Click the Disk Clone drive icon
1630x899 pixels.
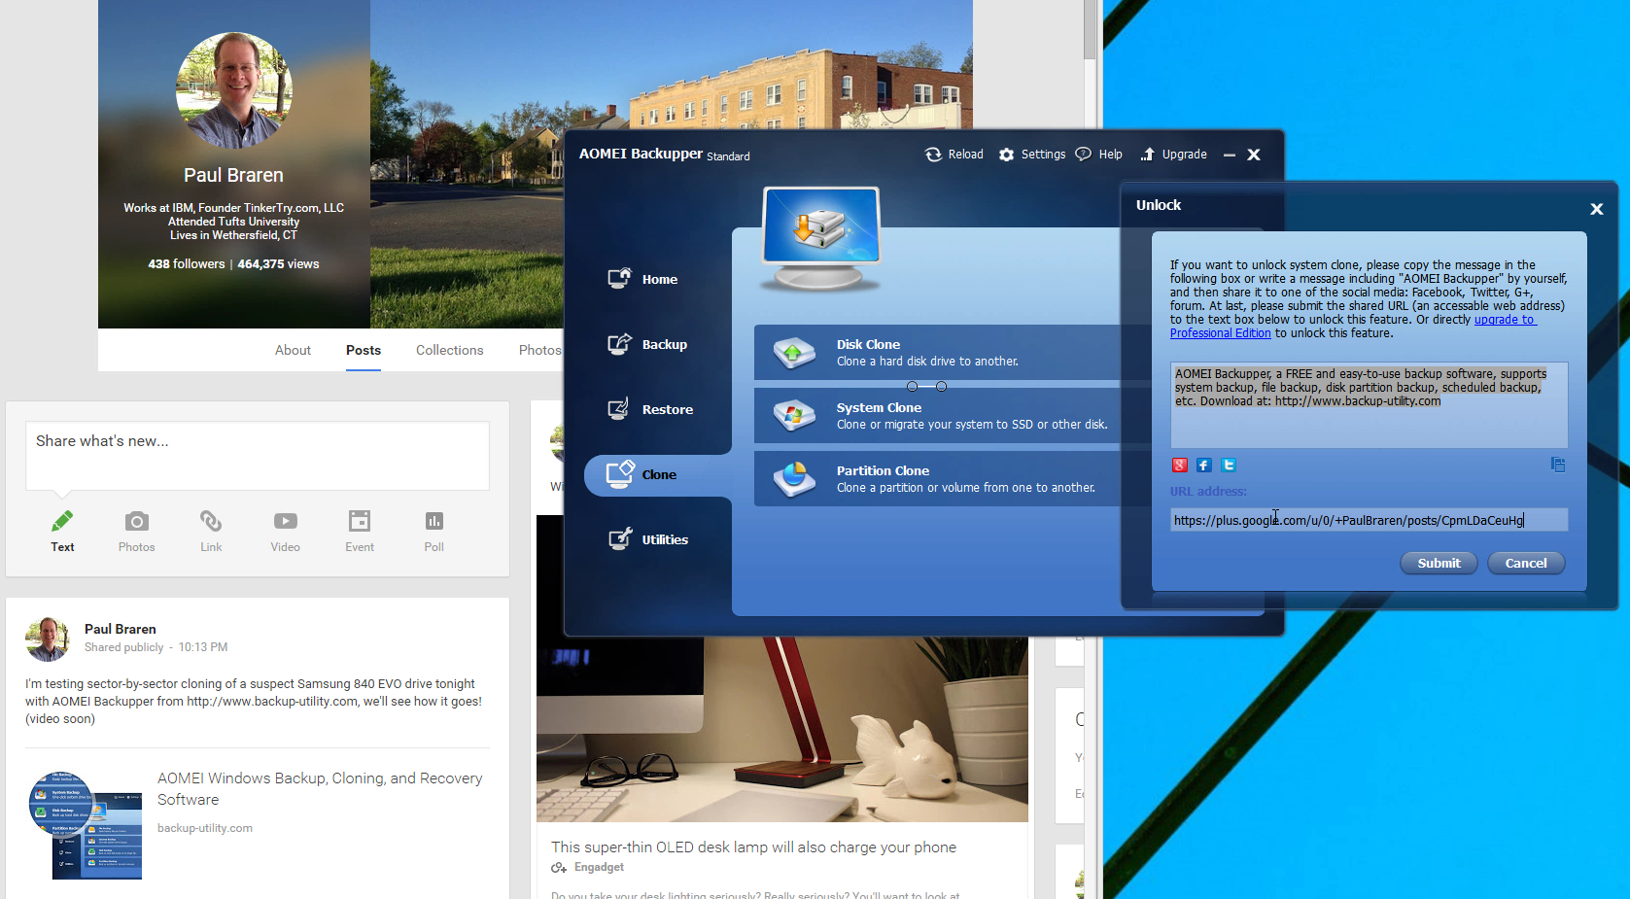(794, 353)
